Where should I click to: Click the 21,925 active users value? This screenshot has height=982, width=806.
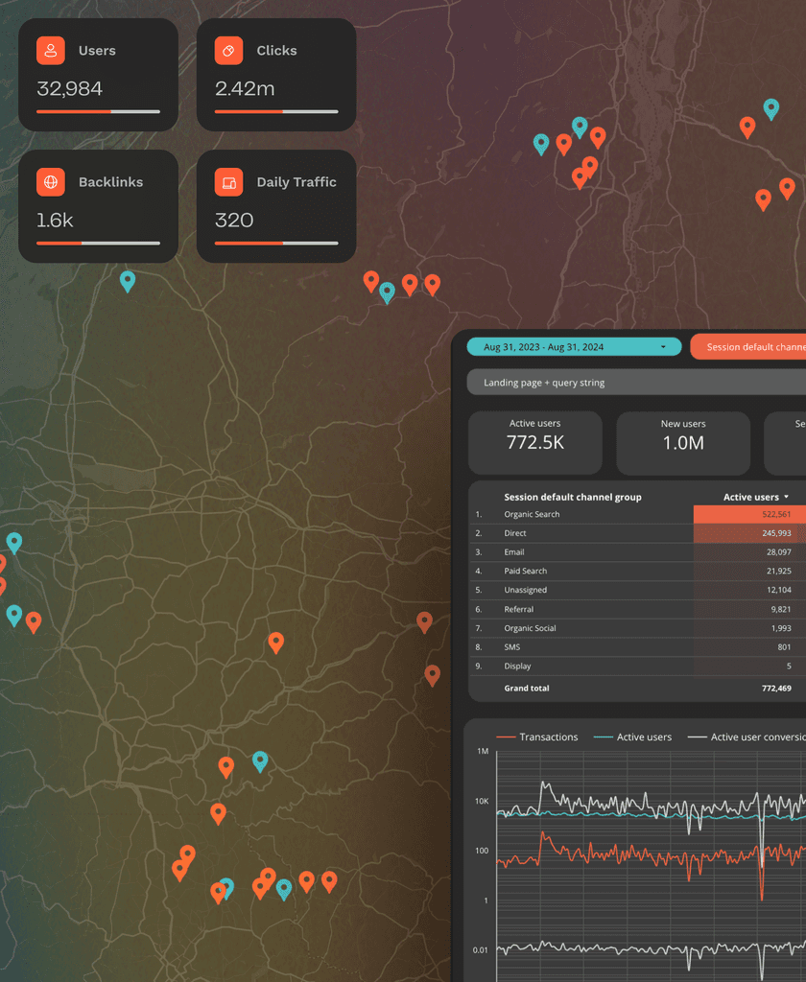click(778, 571)
